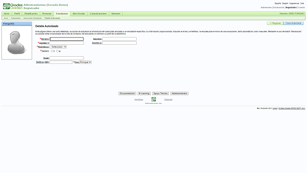Viewport: 307px width, 173px height.
Task: Select the F gender radio button
Action: coord(52,51)
